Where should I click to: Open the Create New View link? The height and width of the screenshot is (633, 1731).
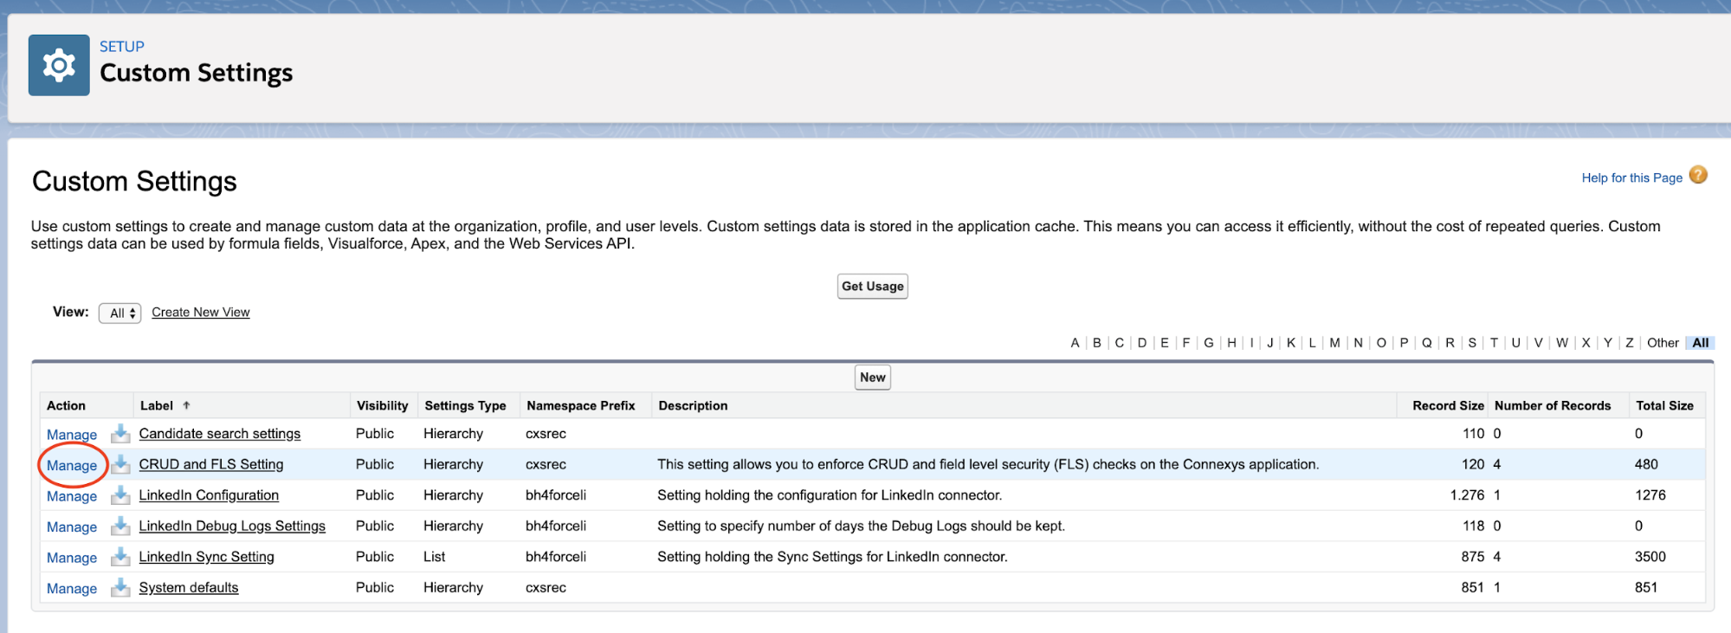[201, 313]
